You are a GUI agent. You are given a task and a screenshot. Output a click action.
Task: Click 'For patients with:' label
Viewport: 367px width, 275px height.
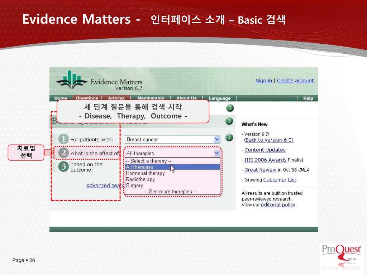tap(91, 140)
